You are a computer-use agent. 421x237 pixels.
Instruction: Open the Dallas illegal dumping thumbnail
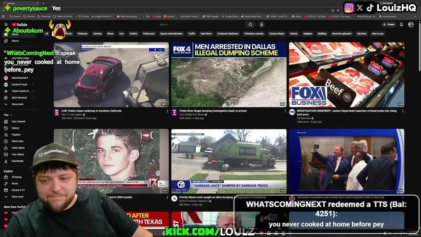(x=229, y=75)
